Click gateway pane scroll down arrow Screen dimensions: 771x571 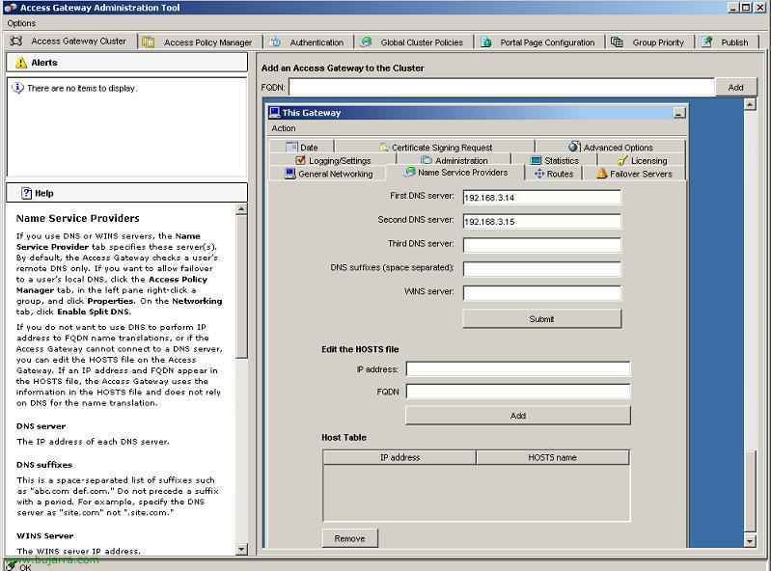(x=750, y=541)
